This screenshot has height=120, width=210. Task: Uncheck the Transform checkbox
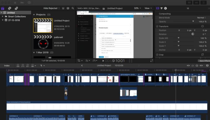click(x=157, y=26)
